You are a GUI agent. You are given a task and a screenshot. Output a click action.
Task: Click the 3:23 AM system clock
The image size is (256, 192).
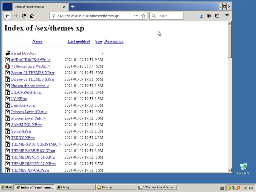click(x=247, y=188)
